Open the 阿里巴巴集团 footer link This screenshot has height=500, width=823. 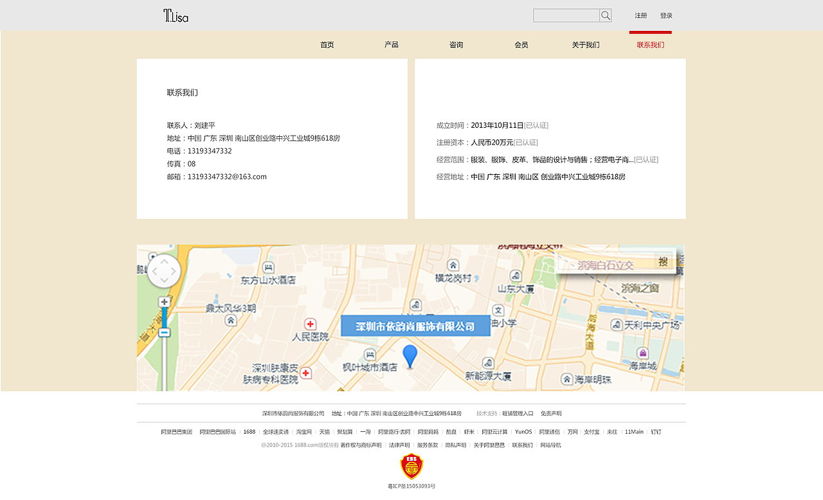[177, 432]
